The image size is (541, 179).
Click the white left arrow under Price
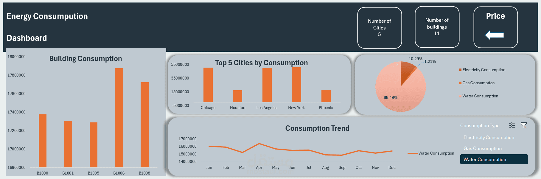tap(495, 35)
